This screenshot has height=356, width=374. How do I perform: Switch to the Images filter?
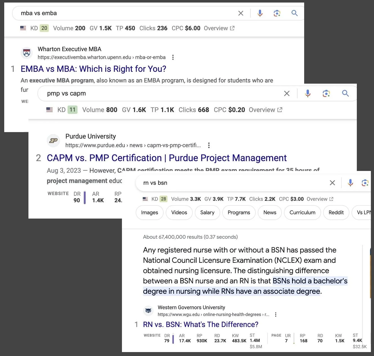pyautogui.click(x=150, y=213)
